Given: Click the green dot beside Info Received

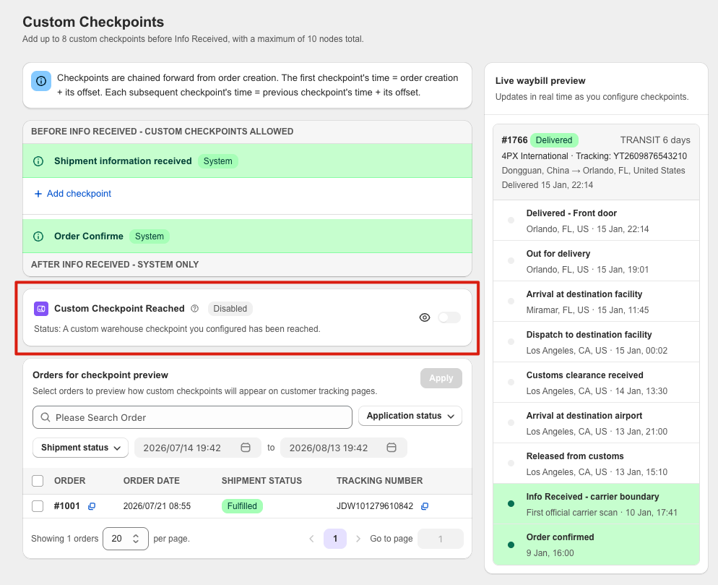Looking at the screenshot, I should 511,504.
